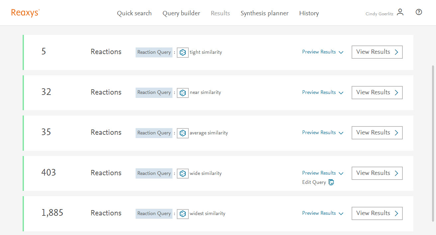Expand Preview Results for tight similarity
Viewport: 436px width, 235px height.
click(322, 52)
